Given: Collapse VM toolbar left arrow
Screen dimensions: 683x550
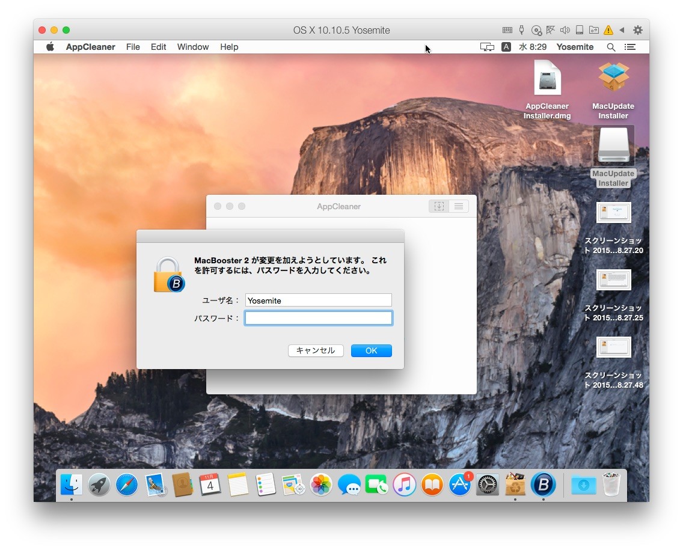Looking at the screenshot, I should [622, 30].
